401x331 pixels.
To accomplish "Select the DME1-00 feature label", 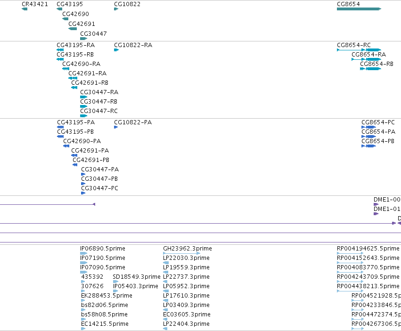I will pyautogui.click(x=387, y=200).
